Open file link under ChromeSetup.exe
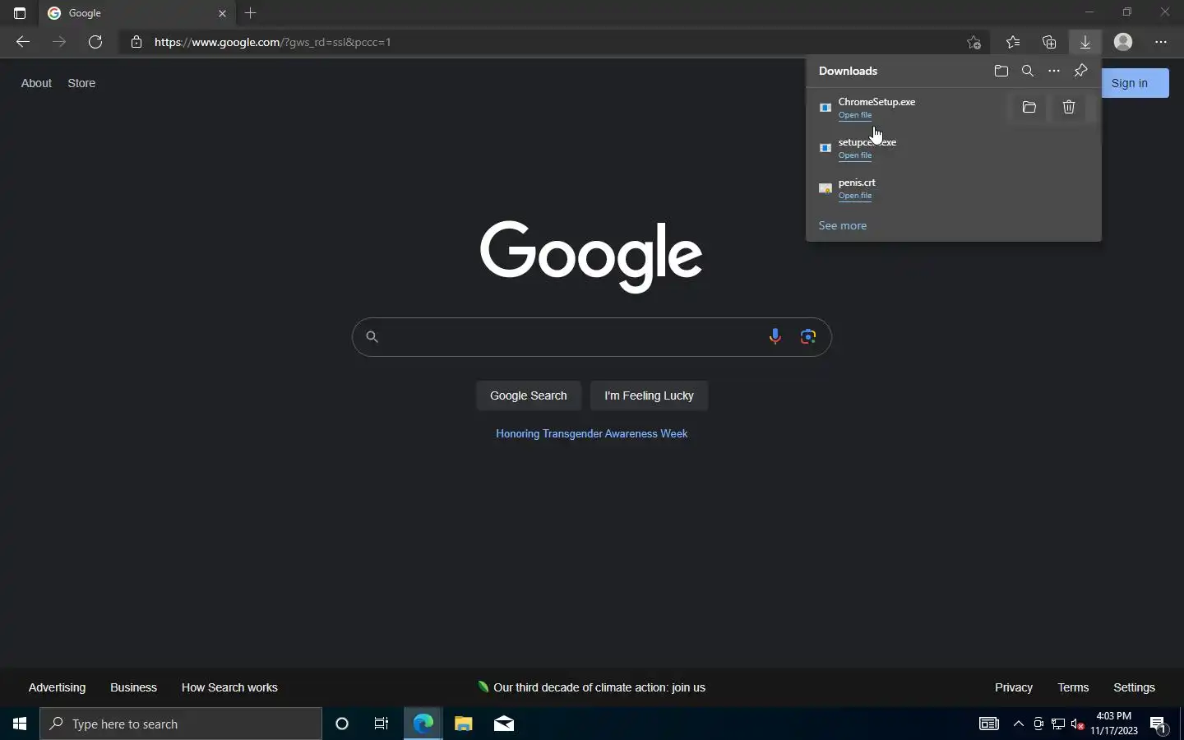Image resolution: width=1184 pixels, height=740 pixels. [855, 115]
